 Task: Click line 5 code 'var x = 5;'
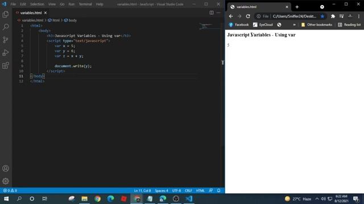[65, 46]
